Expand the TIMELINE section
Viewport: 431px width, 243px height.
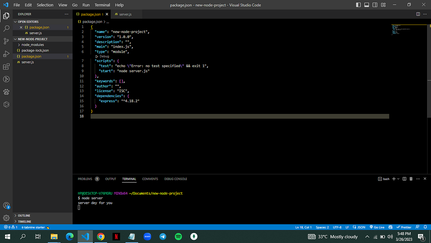click(42, 221)
